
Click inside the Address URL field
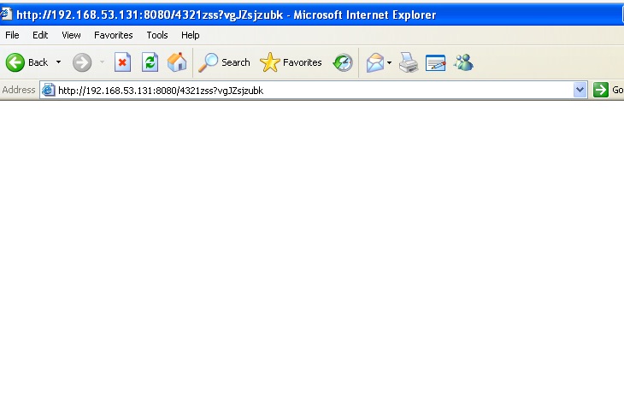[315, 91]
